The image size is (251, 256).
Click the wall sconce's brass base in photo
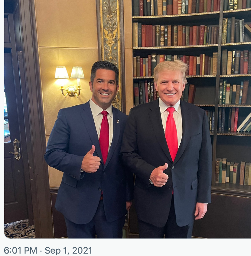[x=71, y=91]
